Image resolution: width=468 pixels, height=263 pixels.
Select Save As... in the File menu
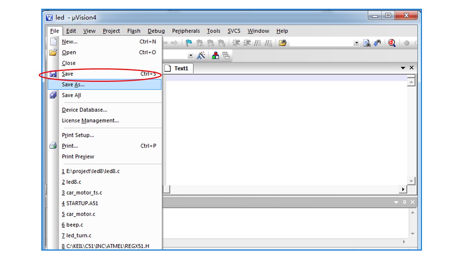point(105,84)
